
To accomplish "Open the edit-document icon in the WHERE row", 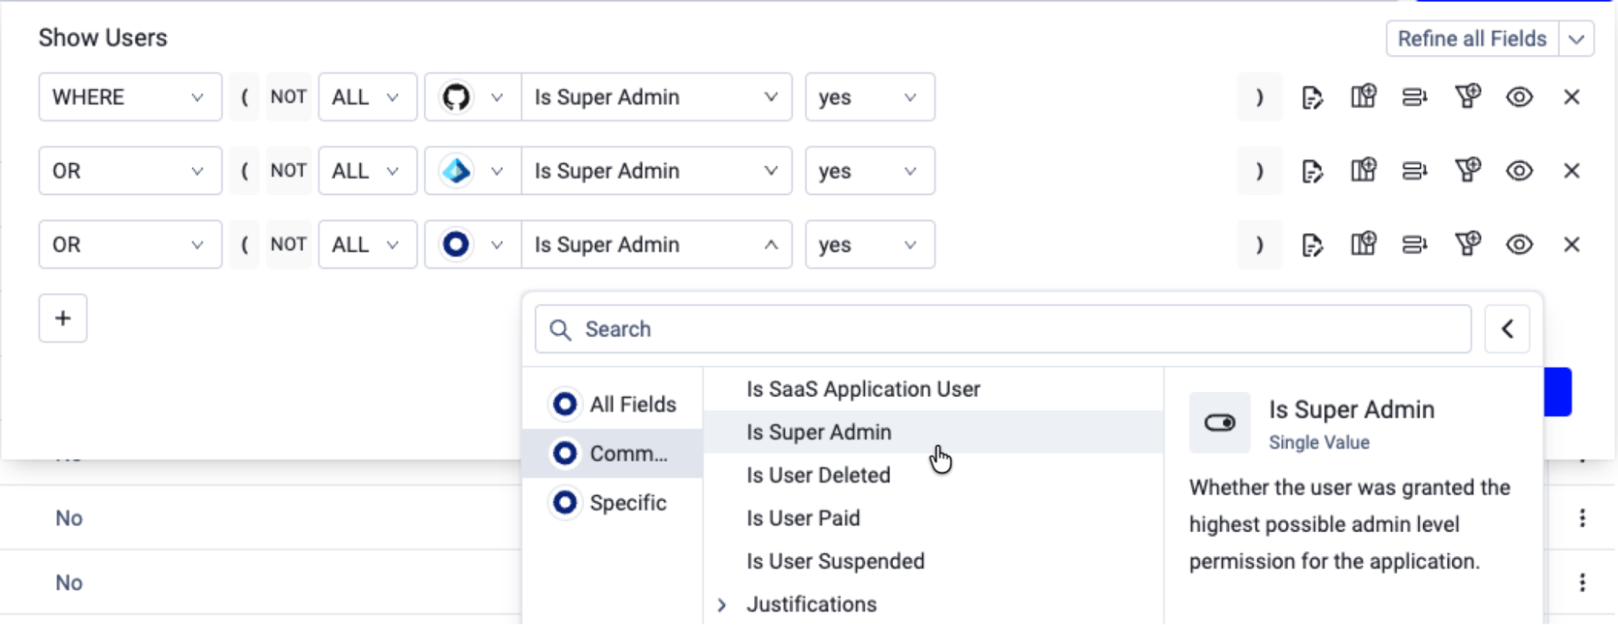I will pyautogui.click(x=1312, y=97).
